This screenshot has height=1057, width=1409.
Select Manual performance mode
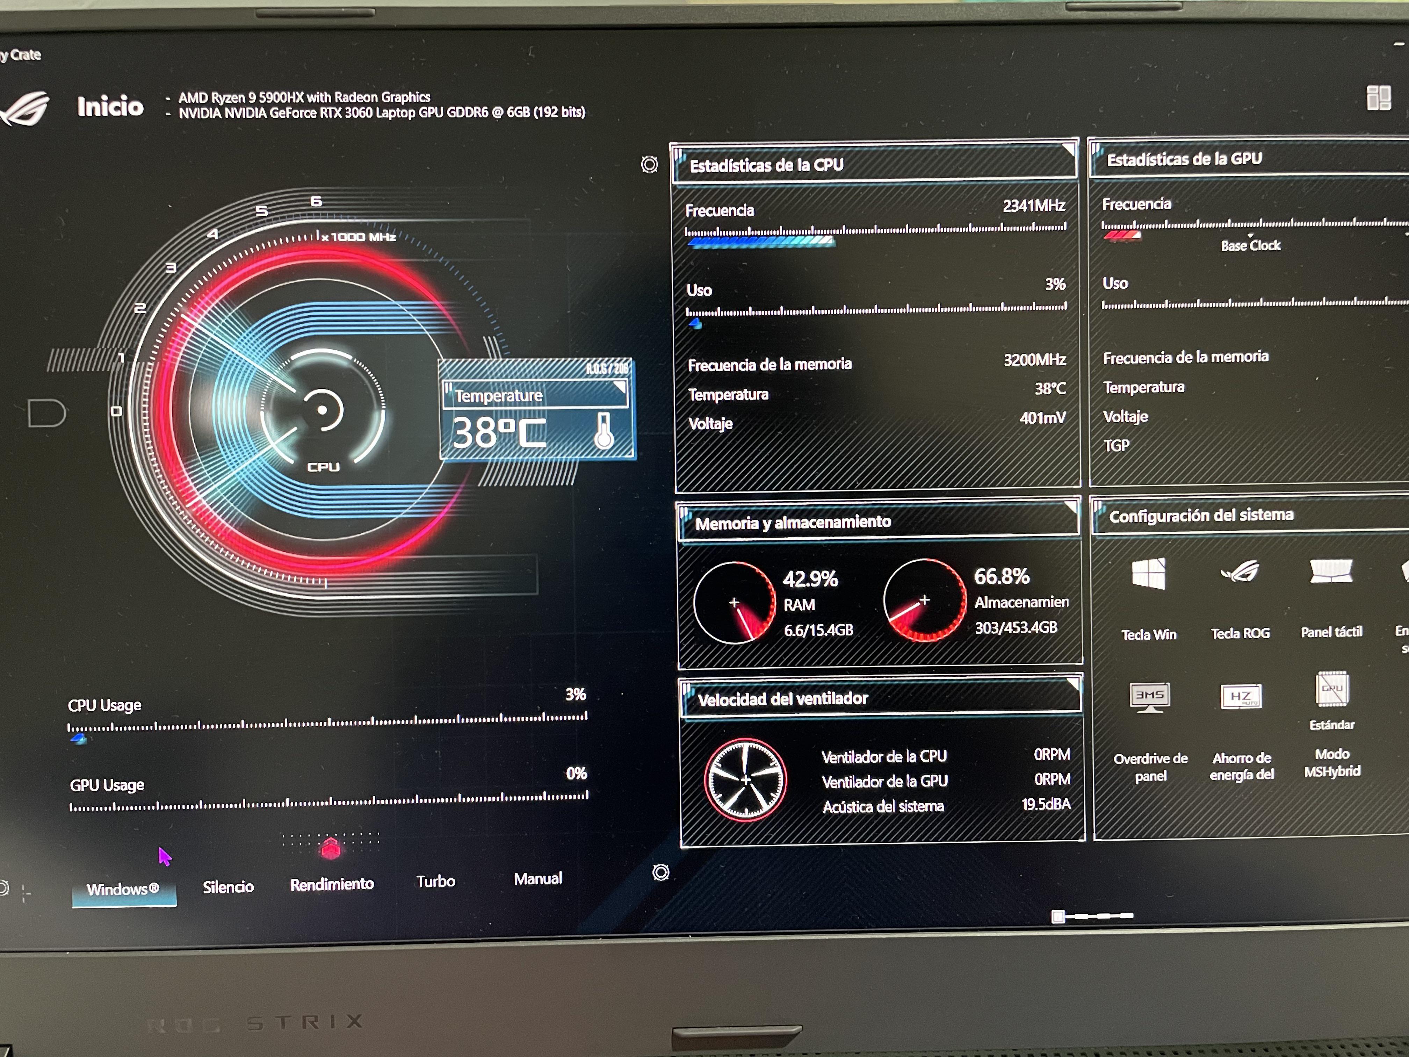click(x=538, y=878)
